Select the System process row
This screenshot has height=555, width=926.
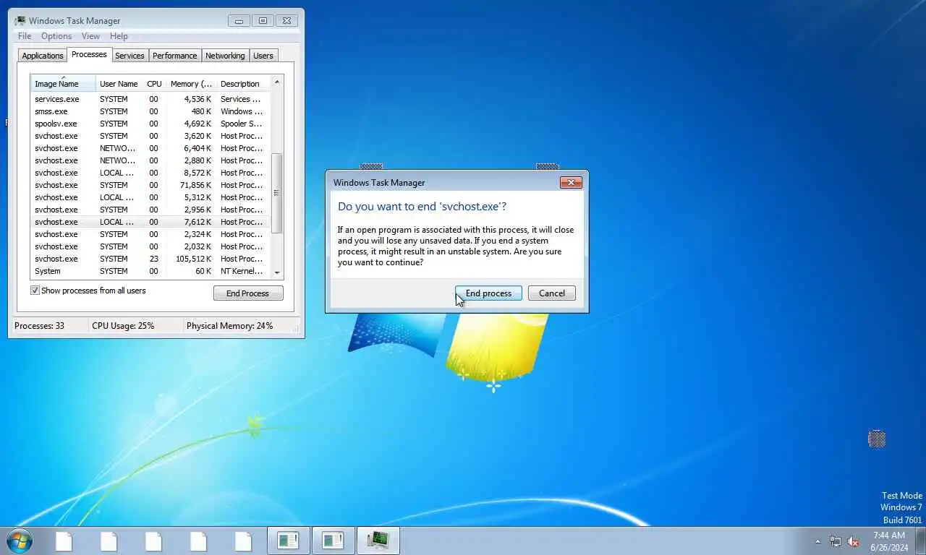150,271
